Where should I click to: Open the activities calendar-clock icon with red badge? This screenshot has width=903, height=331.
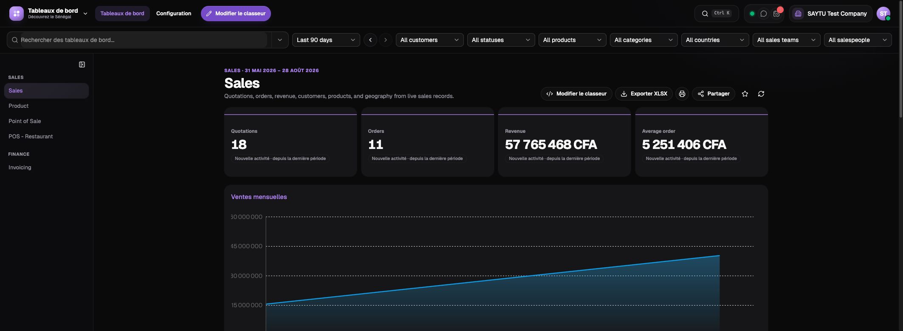pos(777,14)
